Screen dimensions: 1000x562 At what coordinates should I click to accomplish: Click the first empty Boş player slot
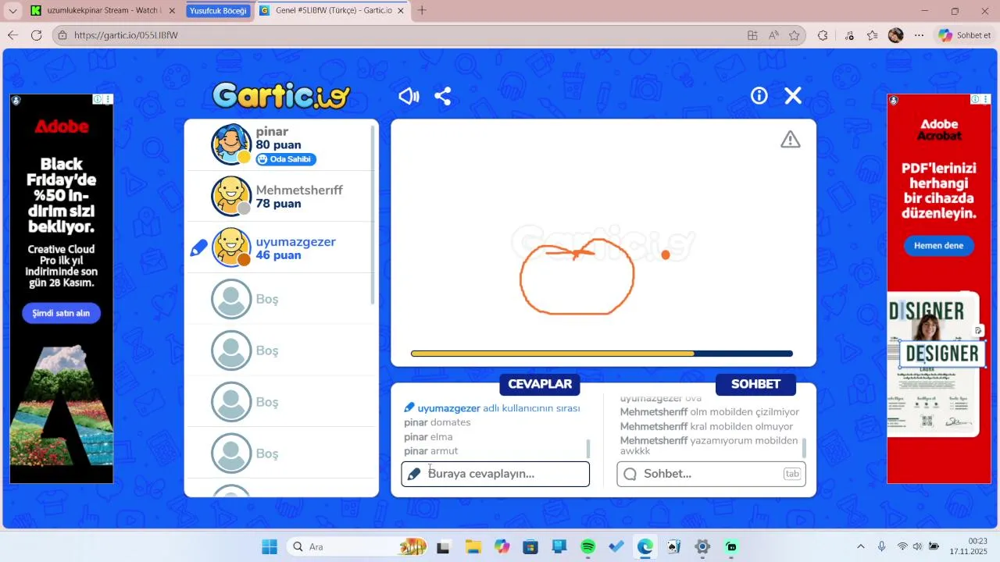[x=281, y=299]
